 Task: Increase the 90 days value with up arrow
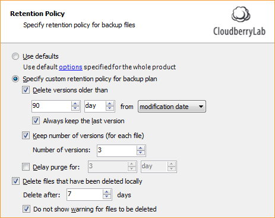[x=75, y=104]
